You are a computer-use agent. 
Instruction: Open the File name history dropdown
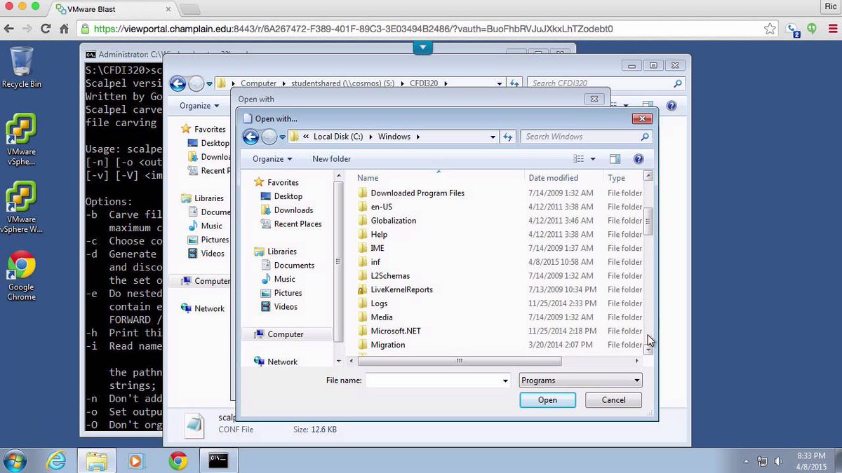pyautogui.click(x=505, y=381)
